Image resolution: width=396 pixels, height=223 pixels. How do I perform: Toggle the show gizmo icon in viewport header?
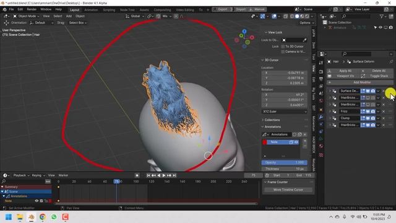(262, 16)
